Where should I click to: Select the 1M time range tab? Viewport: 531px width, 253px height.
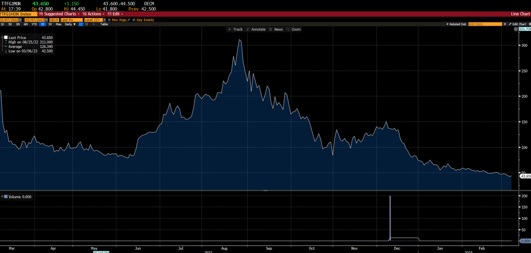(18, 24)
